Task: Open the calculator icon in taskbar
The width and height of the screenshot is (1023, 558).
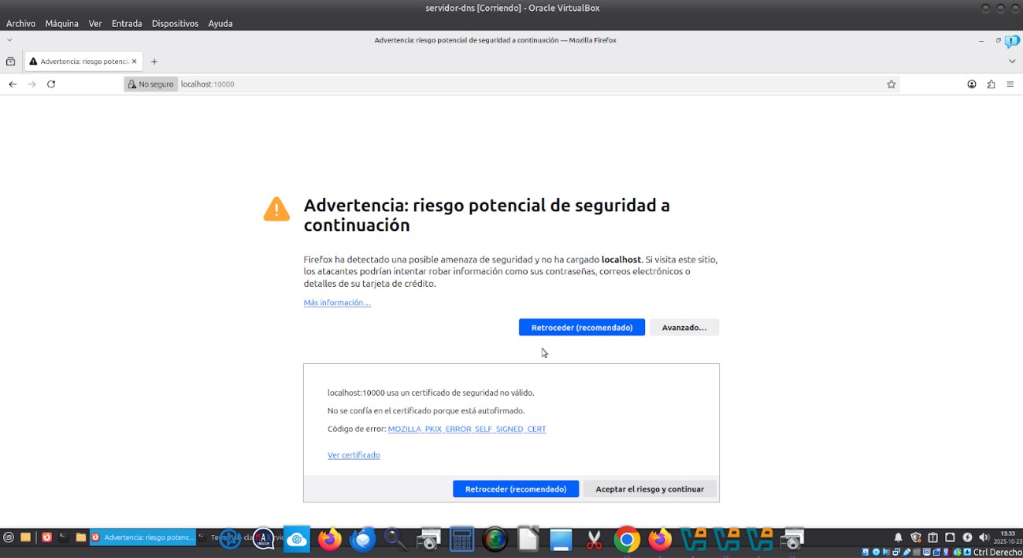Action: click(x=461, y=539)
